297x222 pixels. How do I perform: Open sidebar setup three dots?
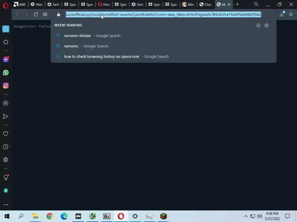pos(6,205)
